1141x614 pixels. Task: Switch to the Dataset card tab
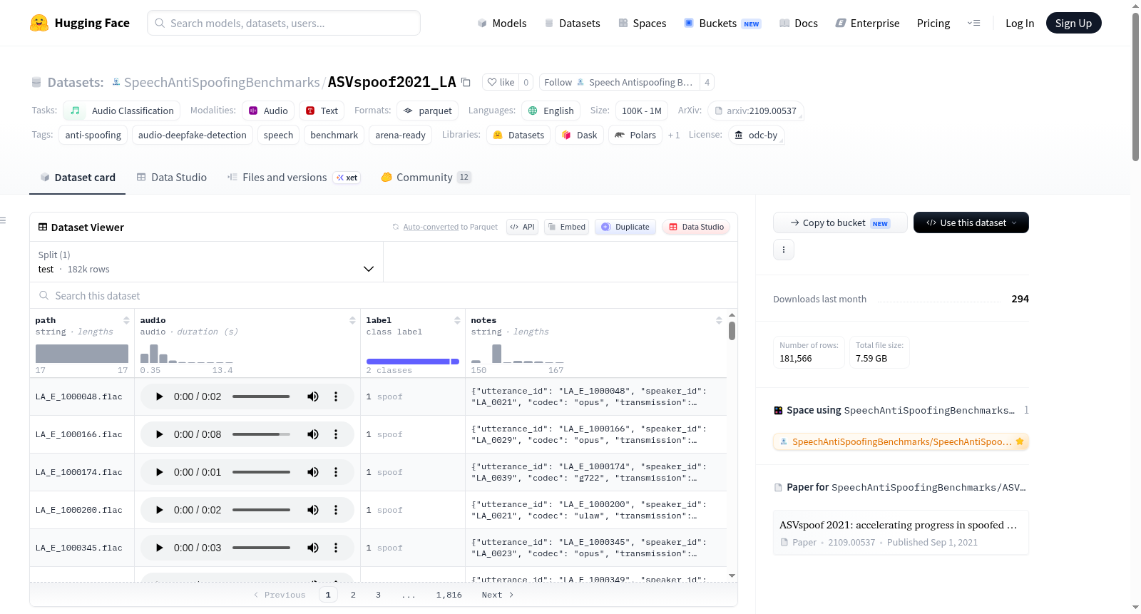point(78,178)
